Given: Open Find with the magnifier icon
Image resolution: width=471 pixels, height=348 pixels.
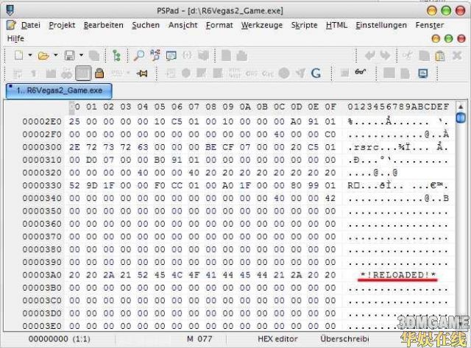Looking at the screenshot, I should coord(139,55).
